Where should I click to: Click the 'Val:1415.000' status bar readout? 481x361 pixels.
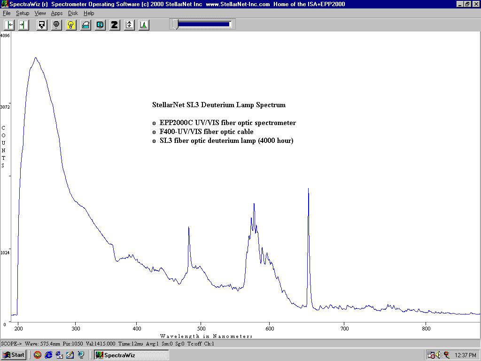101,344
